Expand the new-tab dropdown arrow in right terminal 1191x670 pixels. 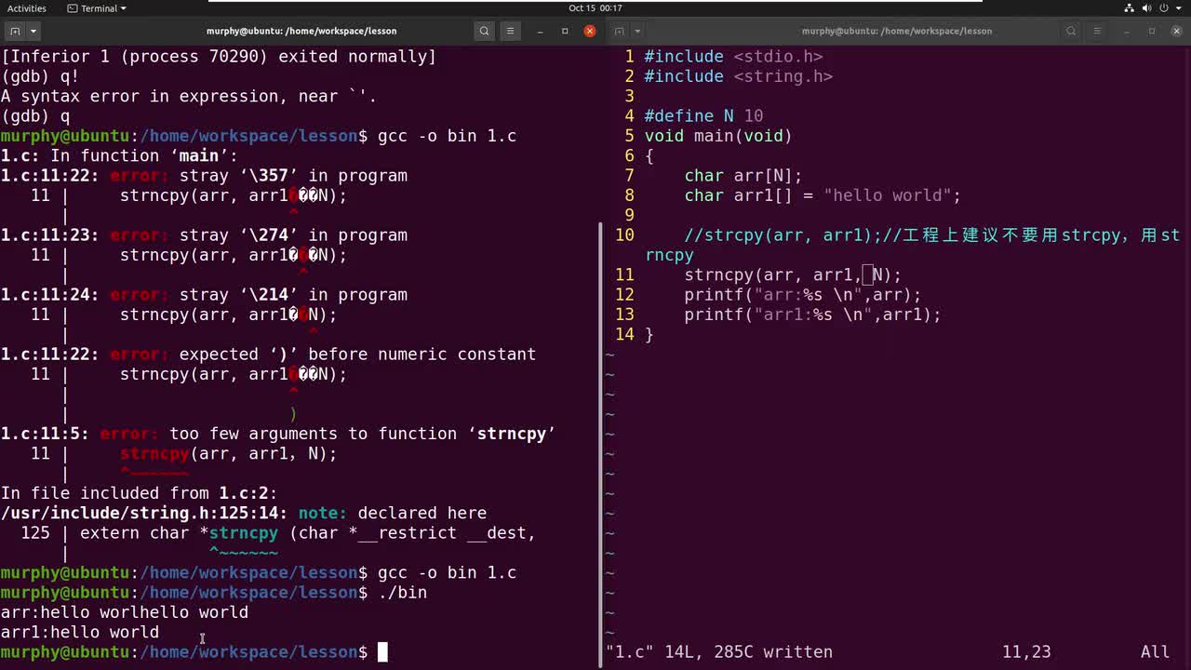point(637,31)
